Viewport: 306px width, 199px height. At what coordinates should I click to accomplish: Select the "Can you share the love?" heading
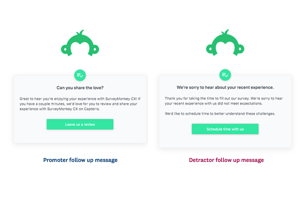click(x=80, y=87)
